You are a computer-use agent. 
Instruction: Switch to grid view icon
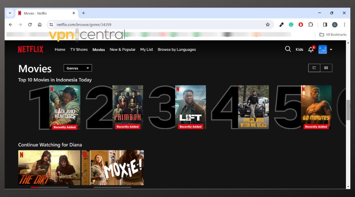(x=326, y=68)
